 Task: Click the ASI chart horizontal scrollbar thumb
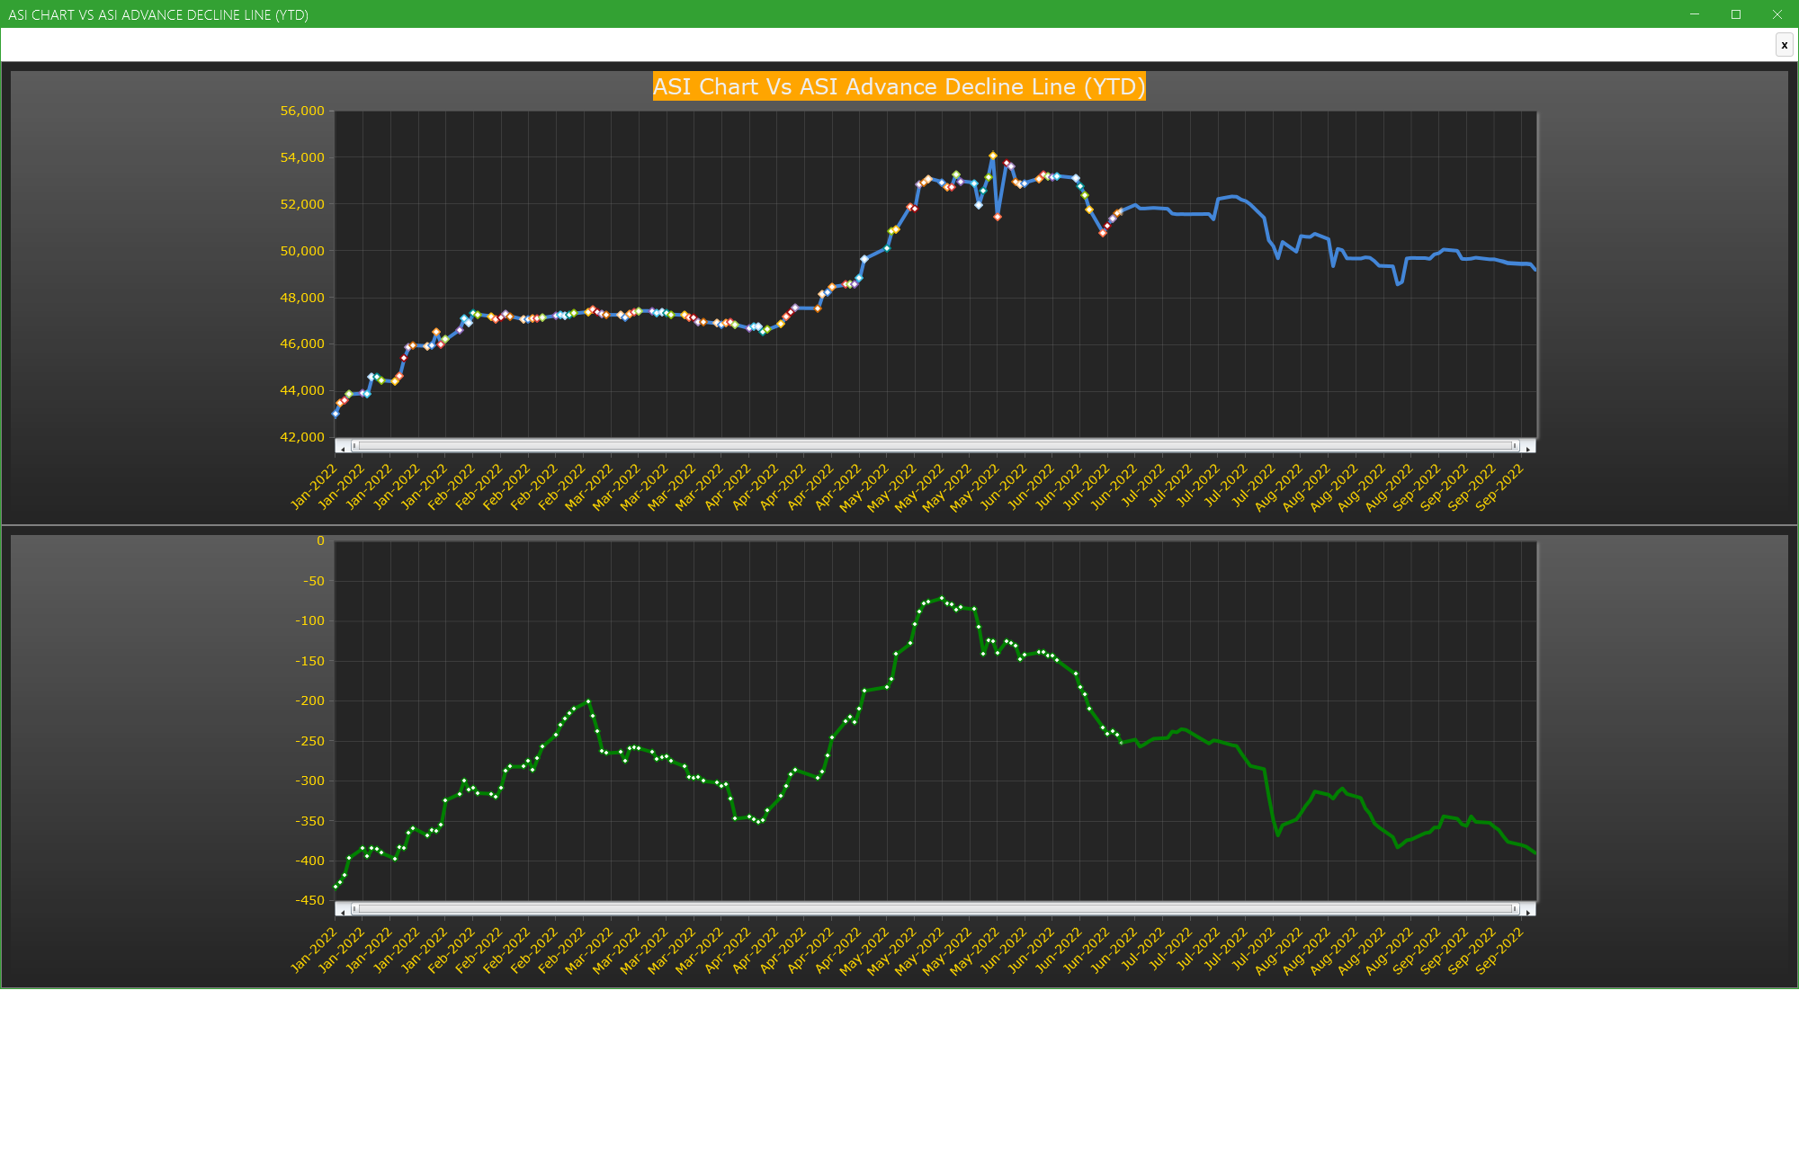pyautogui.click(x=935, y=446)
